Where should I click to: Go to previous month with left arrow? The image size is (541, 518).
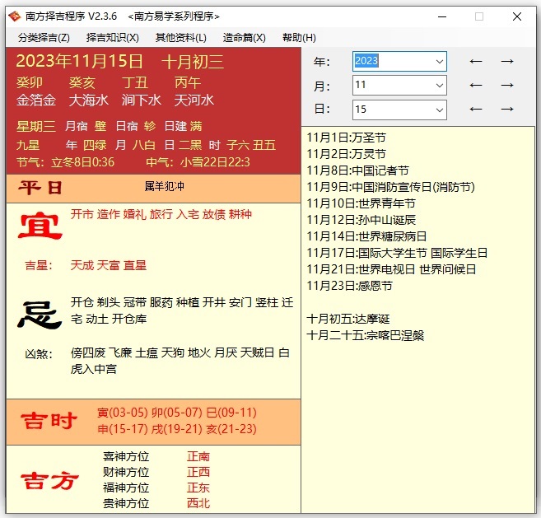475,85
